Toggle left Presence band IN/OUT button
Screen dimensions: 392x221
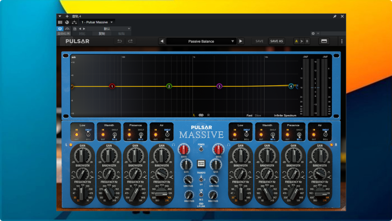coord(129,135)
